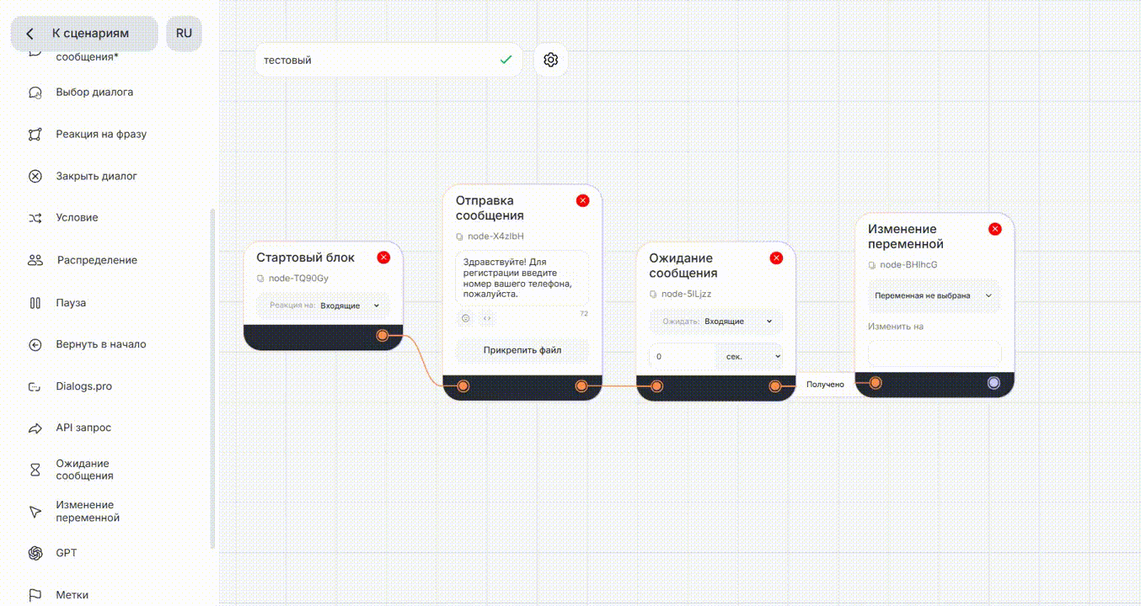Choose API запрос in the sidebar
Viewport: 1141px width, 606px height.
tap(83, 428)
